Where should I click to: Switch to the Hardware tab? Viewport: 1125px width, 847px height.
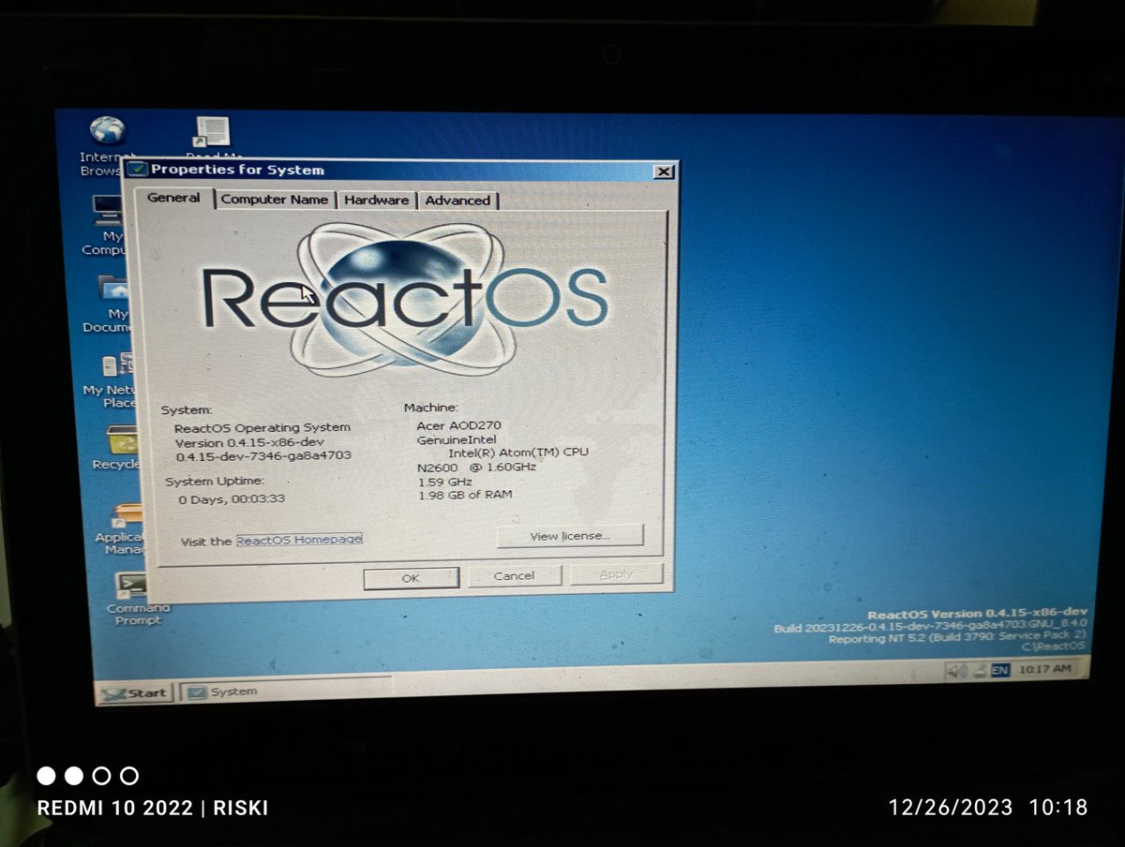tap(376, 201)
